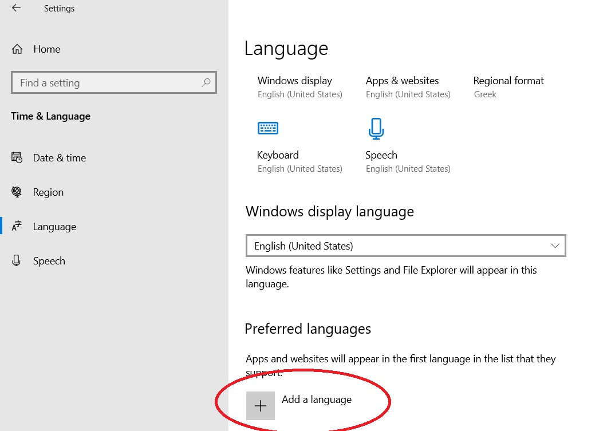Click the Language sidebar icon
Viewport: 607px width, 431px height.
(17, 226)
